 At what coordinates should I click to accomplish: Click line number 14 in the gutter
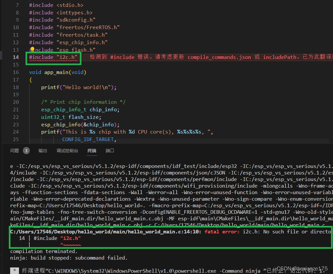click(x=16, y=57)
